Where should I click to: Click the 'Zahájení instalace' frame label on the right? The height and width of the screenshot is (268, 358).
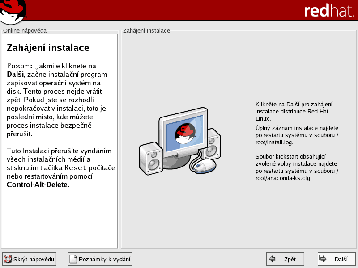click(147, 30)
